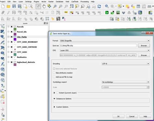The width and height of the screenshot is (154, 121).
Task: Click Browse next to the CRS definition
Action: pos(144,55)
